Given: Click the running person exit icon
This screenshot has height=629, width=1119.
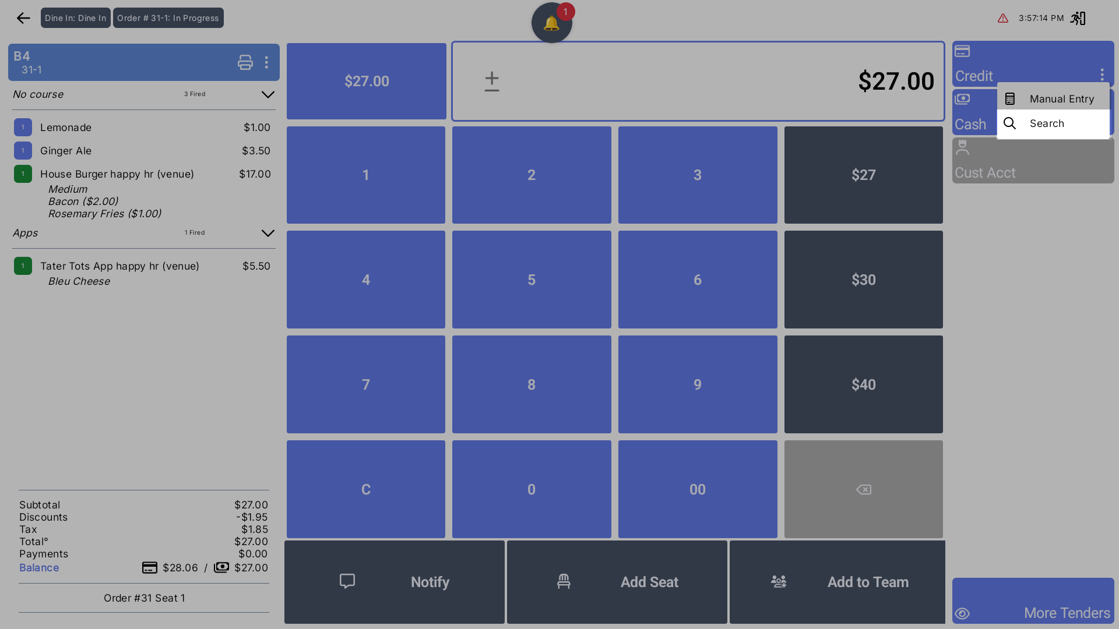Looking at the screenshot, I should coord(1078,18).
